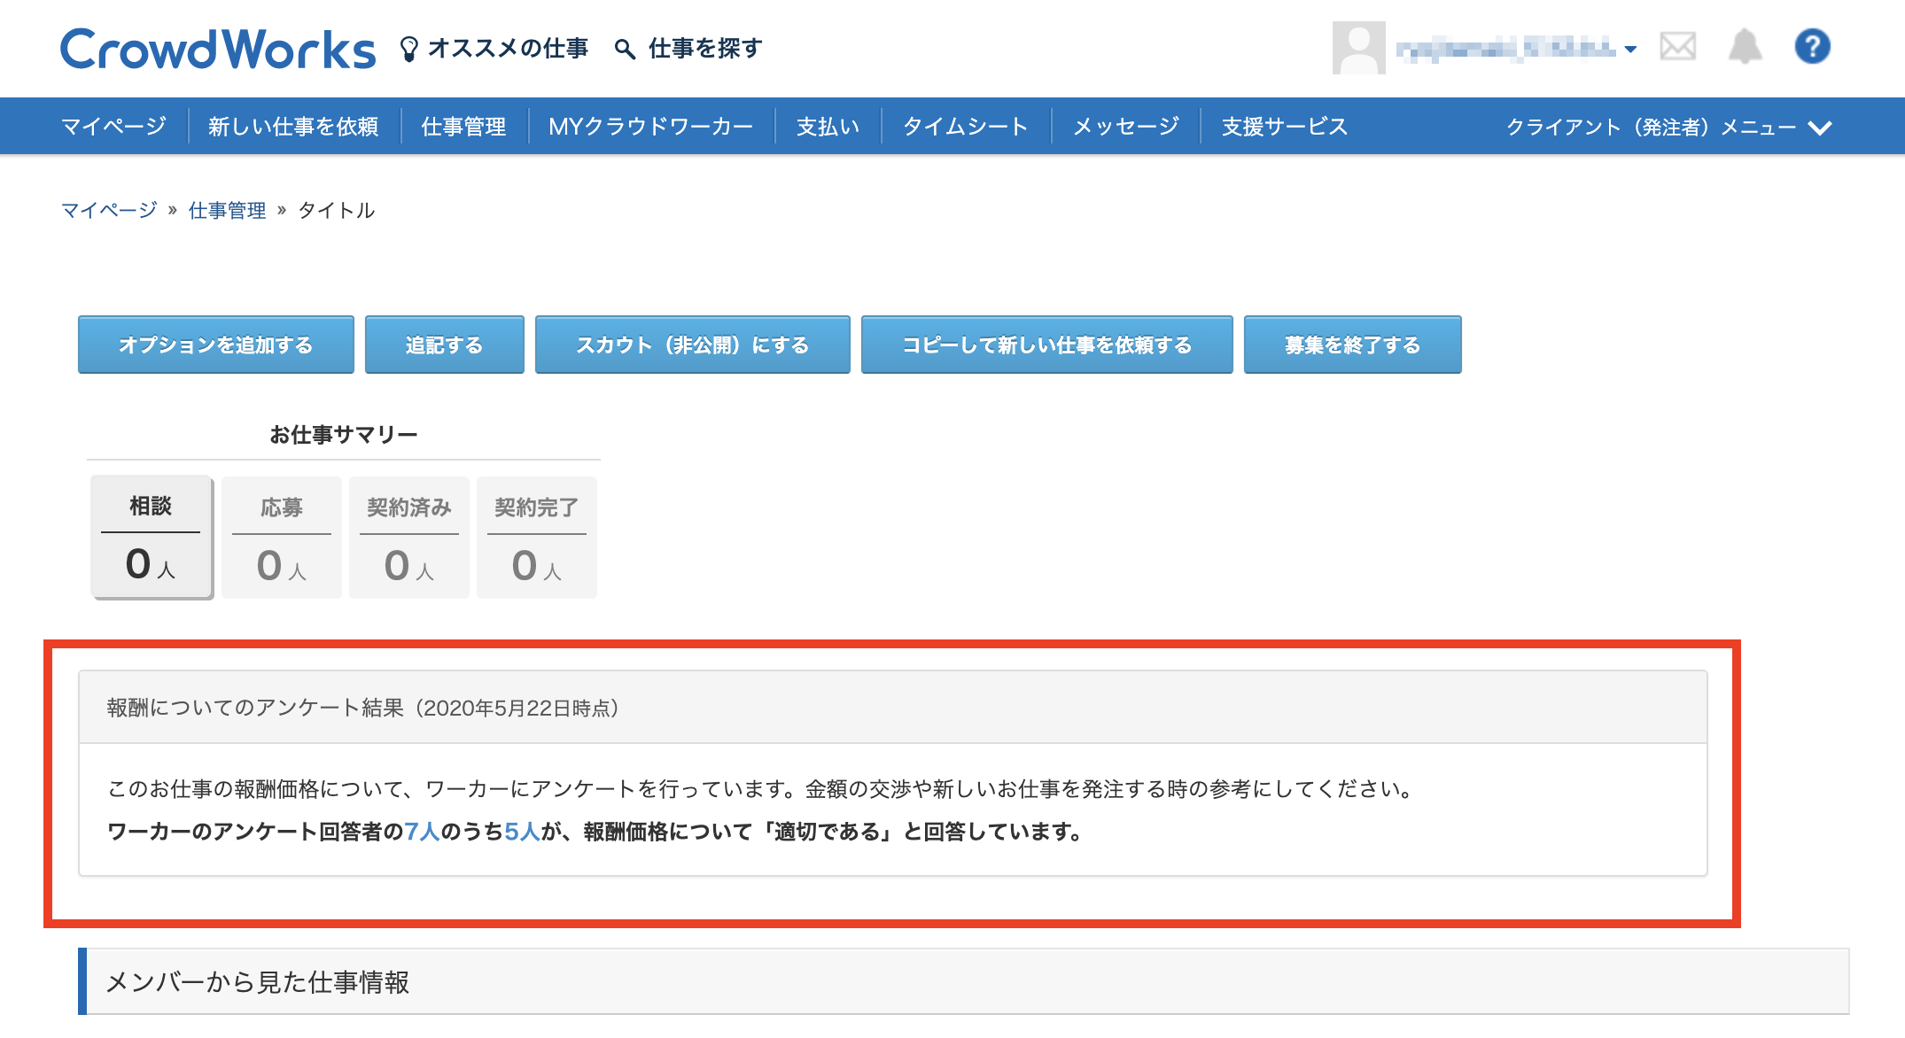Click the user avatar thumbnail
The width and height of the screenshot is (1905, 1038).
(1358, 48)
